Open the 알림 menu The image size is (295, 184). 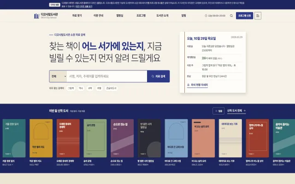183,16
